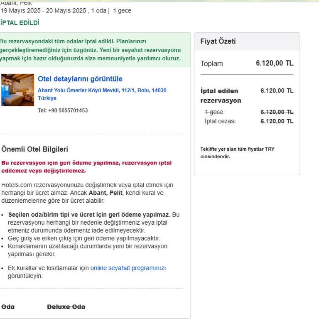Click the 'İptal cezası' row label
The width and height of the screenshot is (319, 319).
click(220, 121)
